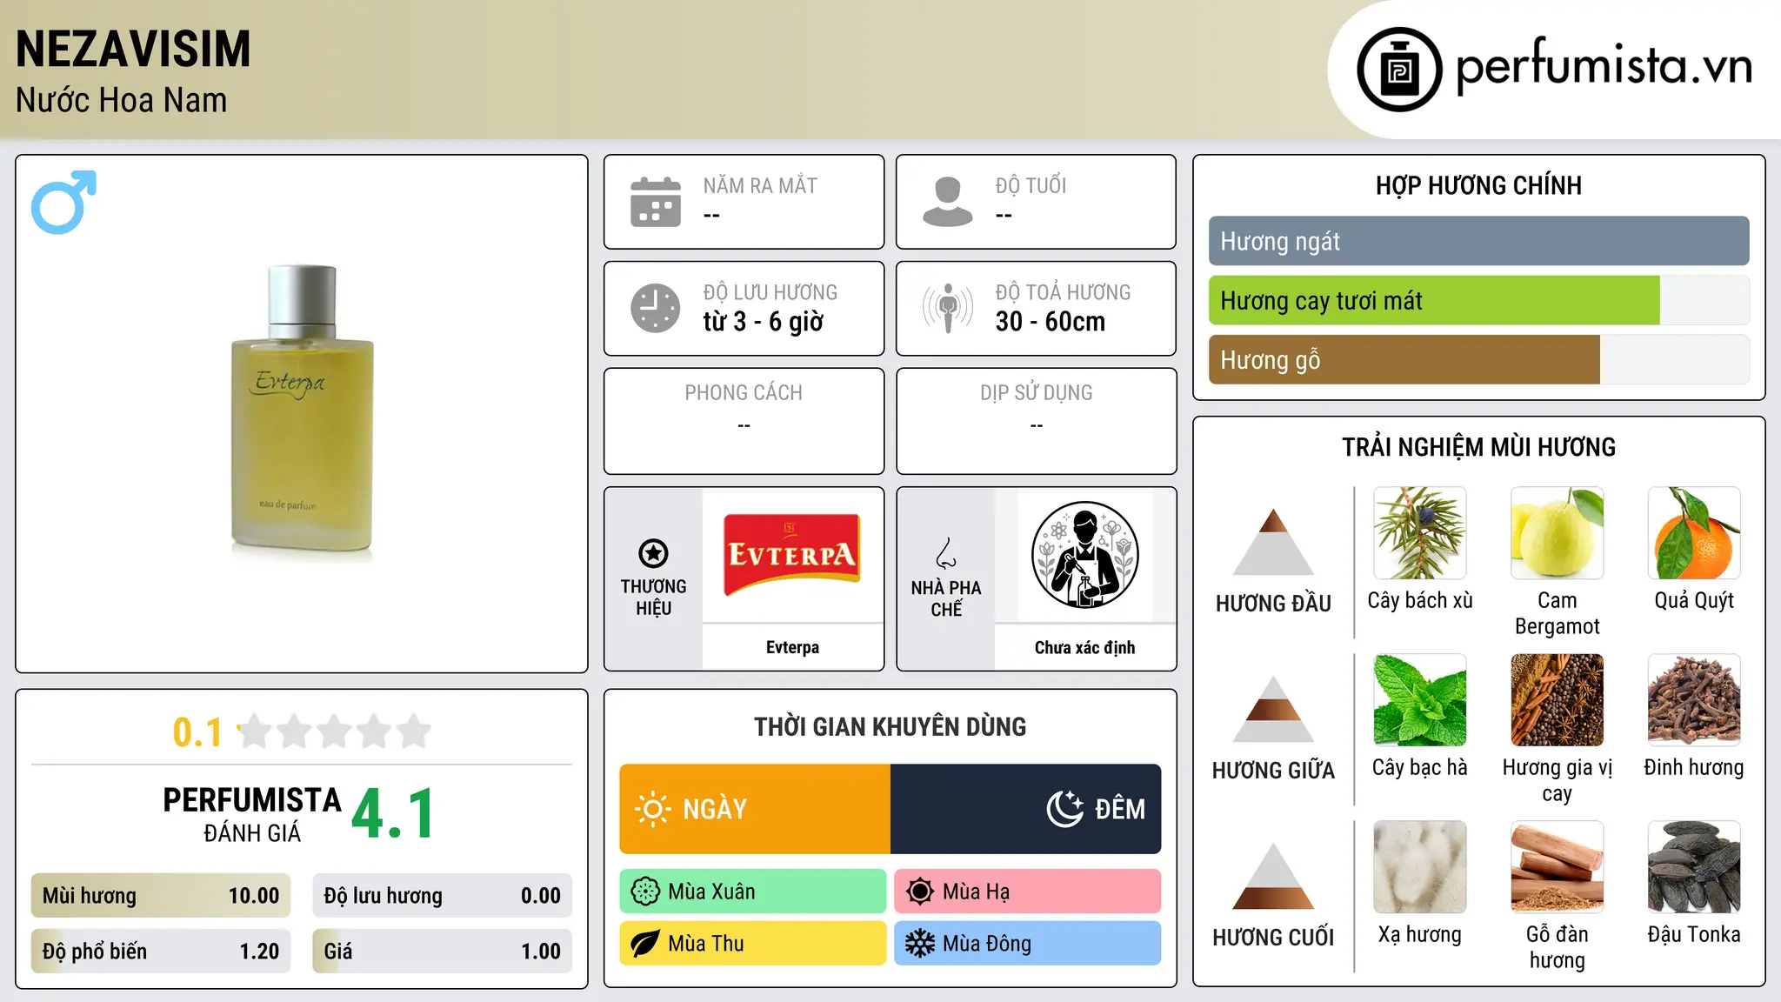Click the flower icon for Mùa Xuân

tap(645, 892)
